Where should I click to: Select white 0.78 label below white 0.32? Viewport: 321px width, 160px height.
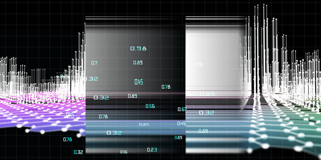point(103,117)
